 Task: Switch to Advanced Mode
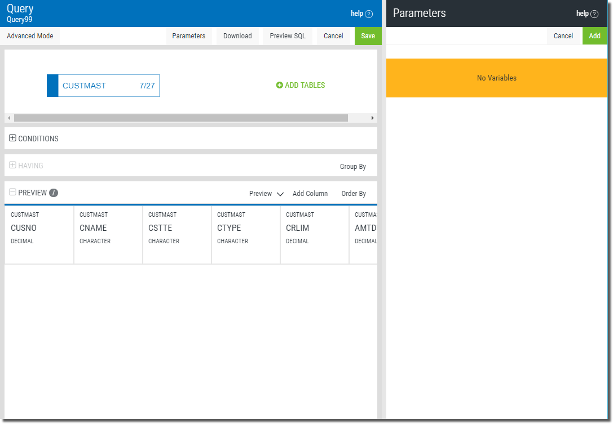[x=30, y=36]
